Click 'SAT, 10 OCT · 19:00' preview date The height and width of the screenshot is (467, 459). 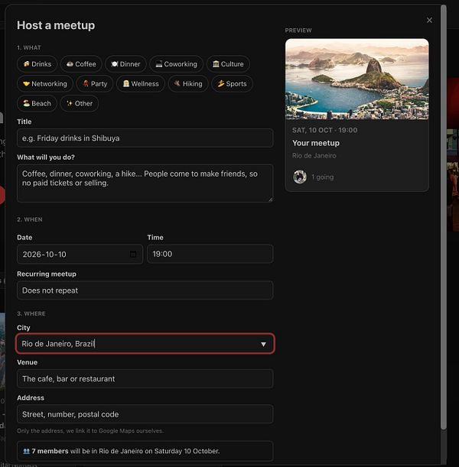point(324,130)
